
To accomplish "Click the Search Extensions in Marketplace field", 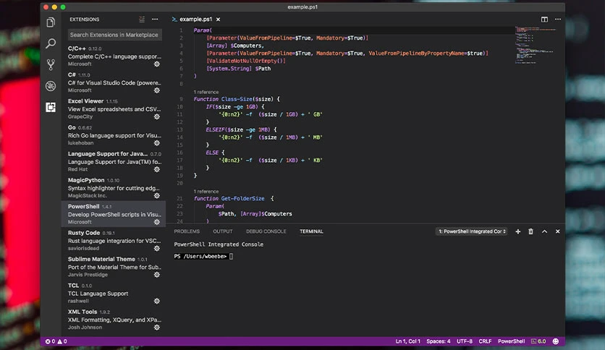I will [115, 35].
